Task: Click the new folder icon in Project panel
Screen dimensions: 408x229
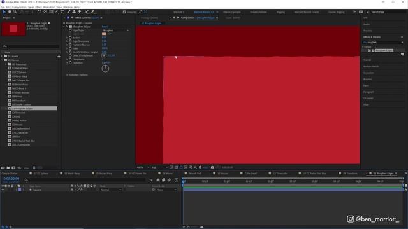Action: tap(8, 168)
